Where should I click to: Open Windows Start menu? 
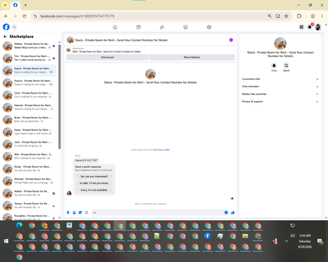(x=6, y=241)
